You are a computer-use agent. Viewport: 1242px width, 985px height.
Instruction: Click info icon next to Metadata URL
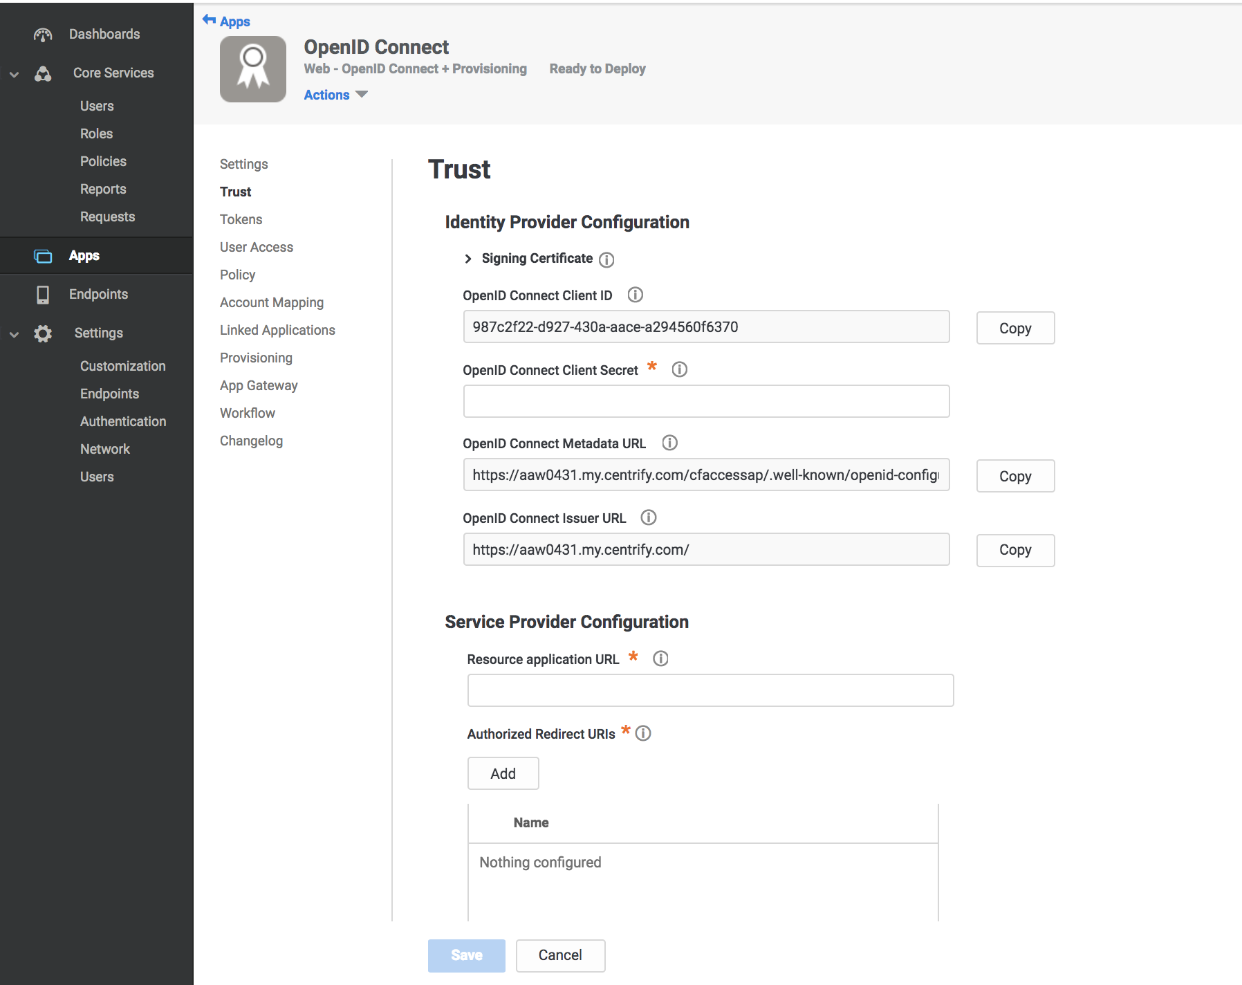(x=669, y=443)
